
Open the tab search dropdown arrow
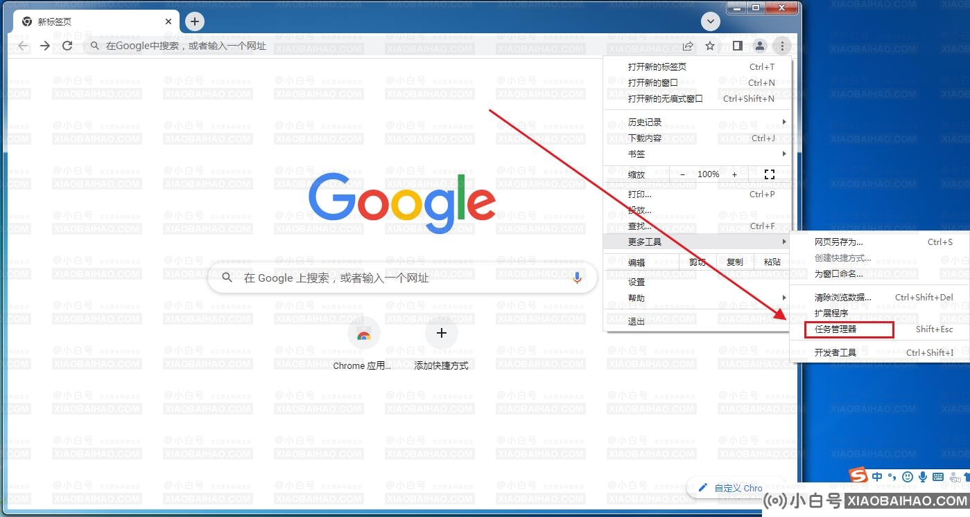pyautogui.click(x=710, y=21)
